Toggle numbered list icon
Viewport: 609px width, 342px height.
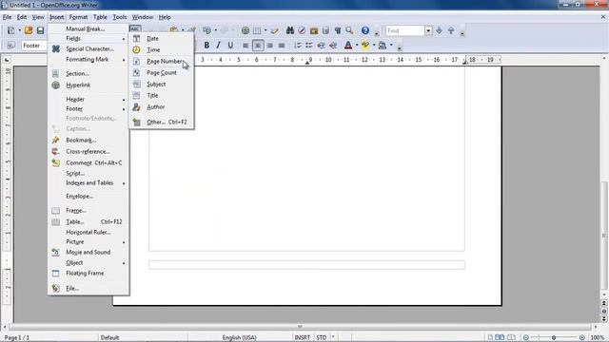click(297, 46)
